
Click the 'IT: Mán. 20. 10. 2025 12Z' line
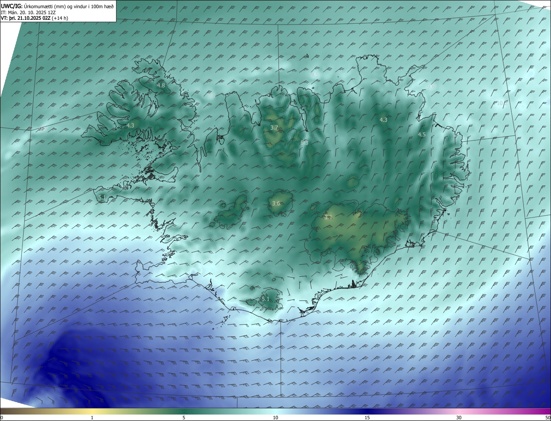[28, 12]
